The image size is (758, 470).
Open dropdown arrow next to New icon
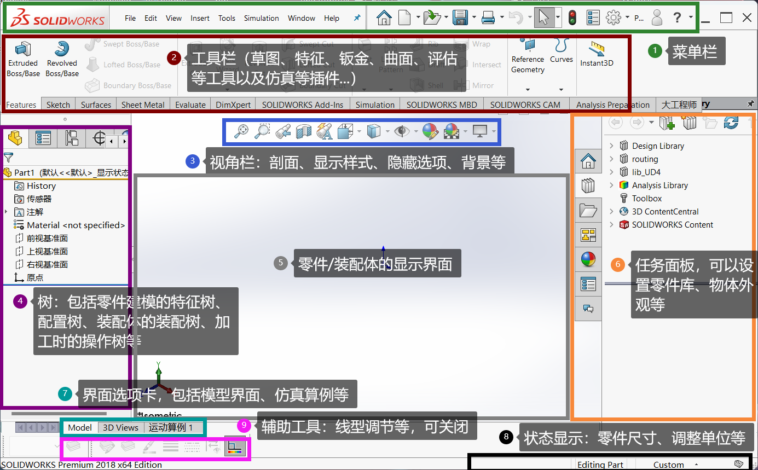[x=418, y=18]
